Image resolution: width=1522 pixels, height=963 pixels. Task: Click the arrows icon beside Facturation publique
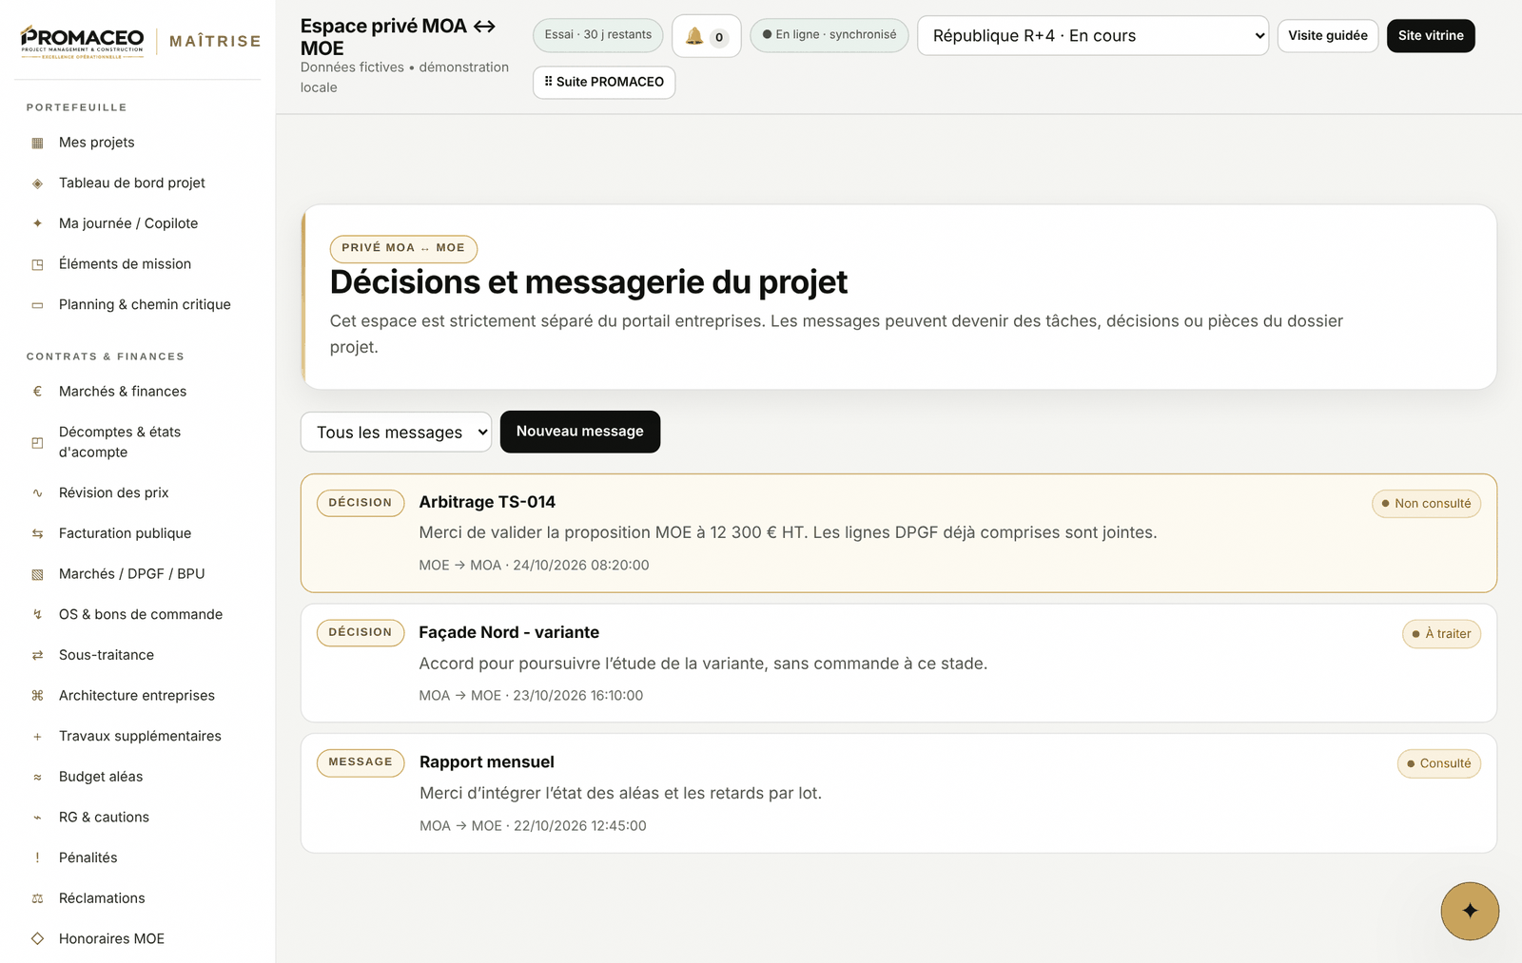[x=37, y=533]
